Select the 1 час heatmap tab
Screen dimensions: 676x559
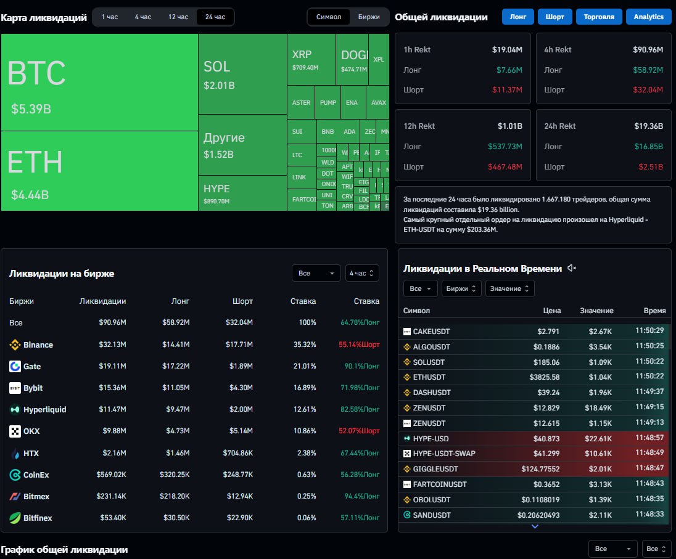pyautogui.click(x=110, y=17)
